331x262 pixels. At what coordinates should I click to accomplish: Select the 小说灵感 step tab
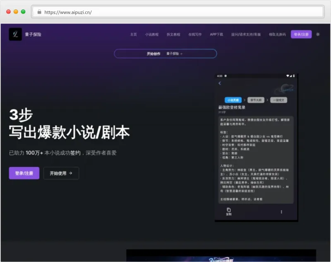233,100
